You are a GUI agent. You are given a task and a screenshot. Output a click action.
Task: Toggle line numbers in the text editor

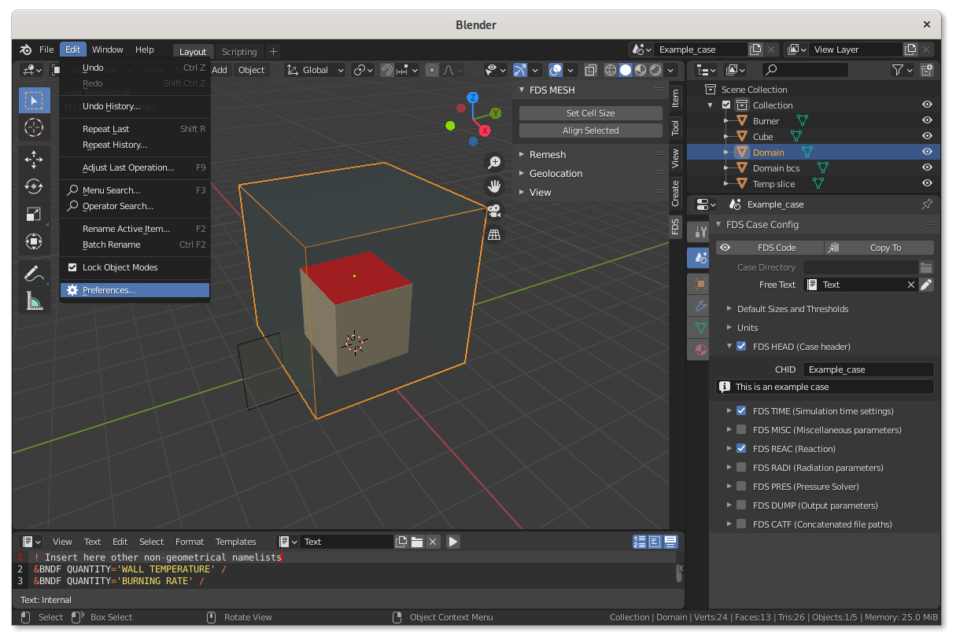tap(640, 542)
